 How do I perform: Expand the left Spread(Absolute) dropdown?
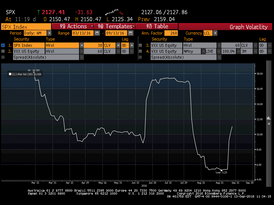pyautogui.click(x=82, y=57)
